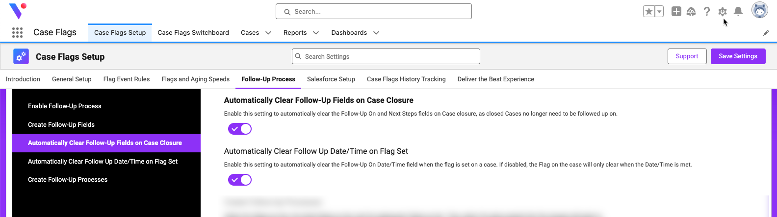Switch to Flags and Aging Speeds tab

(196, 79)
